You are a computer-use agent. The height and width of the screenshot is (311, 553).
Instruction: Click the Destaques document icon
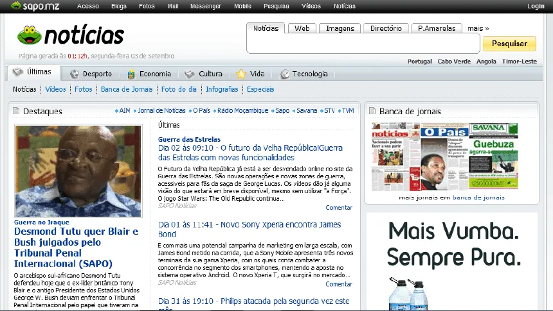[16, 111]
